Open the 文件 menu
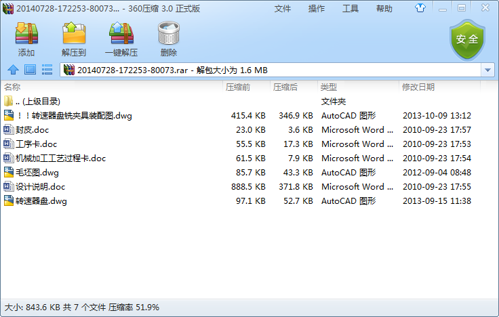The height and width of the screenshot is (317, 499). pyautogui.click(x=283, y=9)
